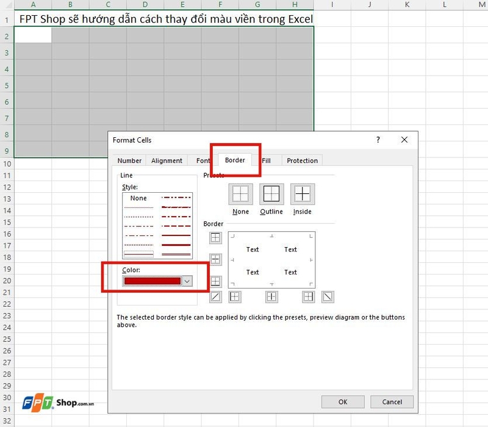The image size is (488, 427).
Task: Toggle the right border button
Action: click(x=308, y=298)
